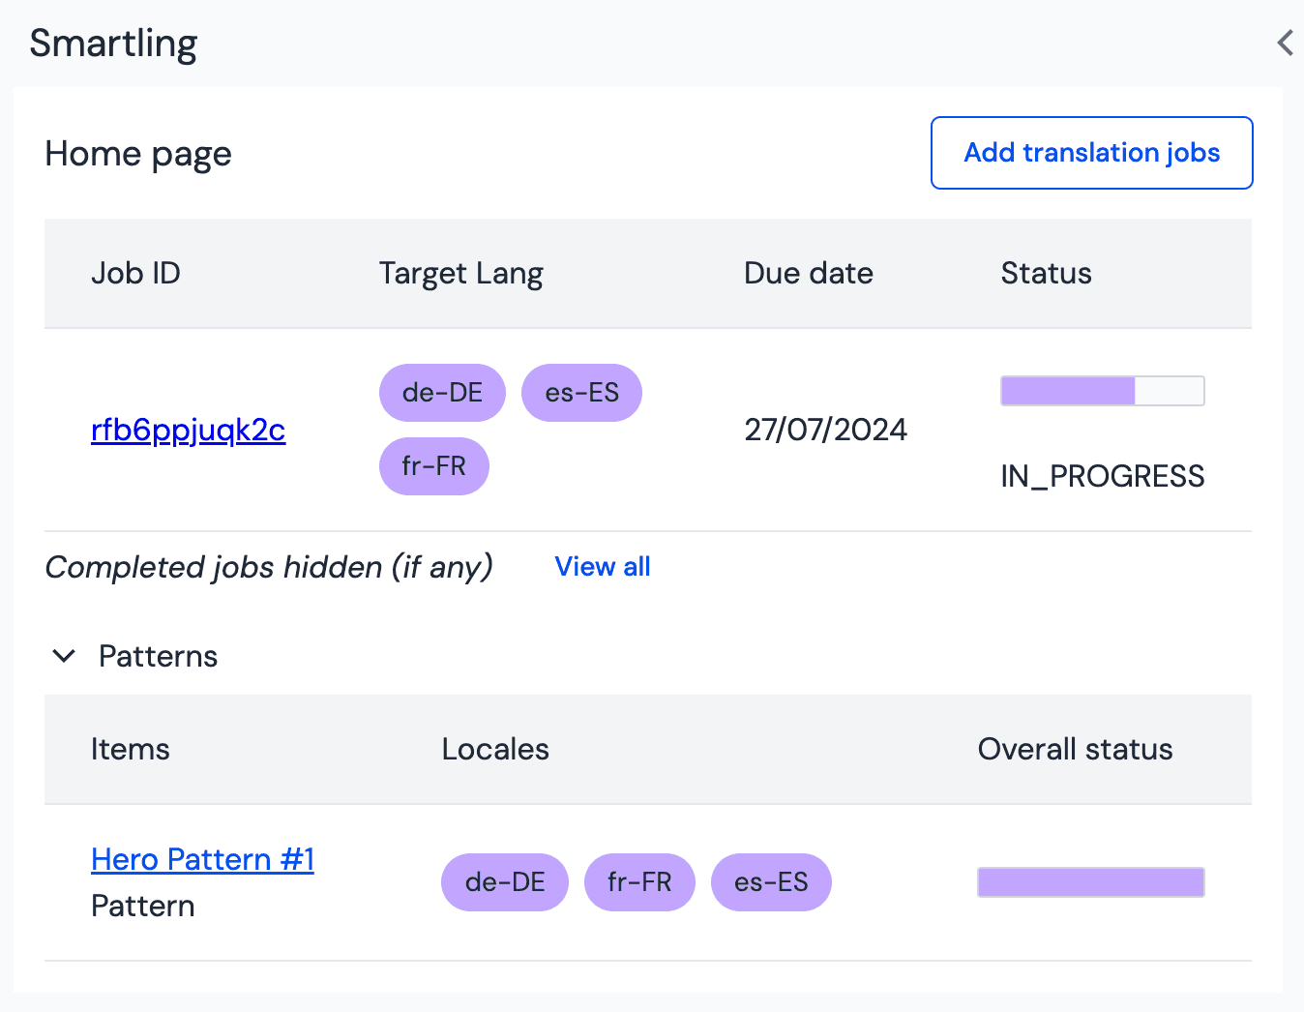Select the es-ES tag in the job row
Viewport: 1304px width, 1012px height.
click(x=581, y=393)
